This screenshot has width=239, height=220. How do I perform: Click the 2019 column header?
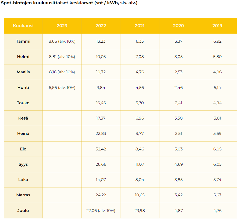click(x=217, y=26)
